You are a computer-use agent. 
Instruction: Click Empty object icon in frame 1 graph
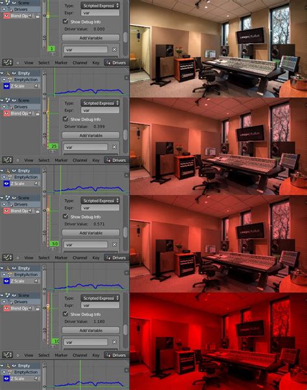(8, 73)
